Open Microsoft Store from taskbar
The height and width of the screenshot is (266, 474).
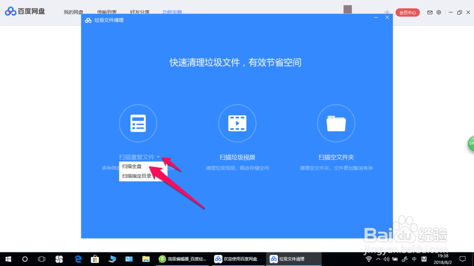(x=95, y=259)
